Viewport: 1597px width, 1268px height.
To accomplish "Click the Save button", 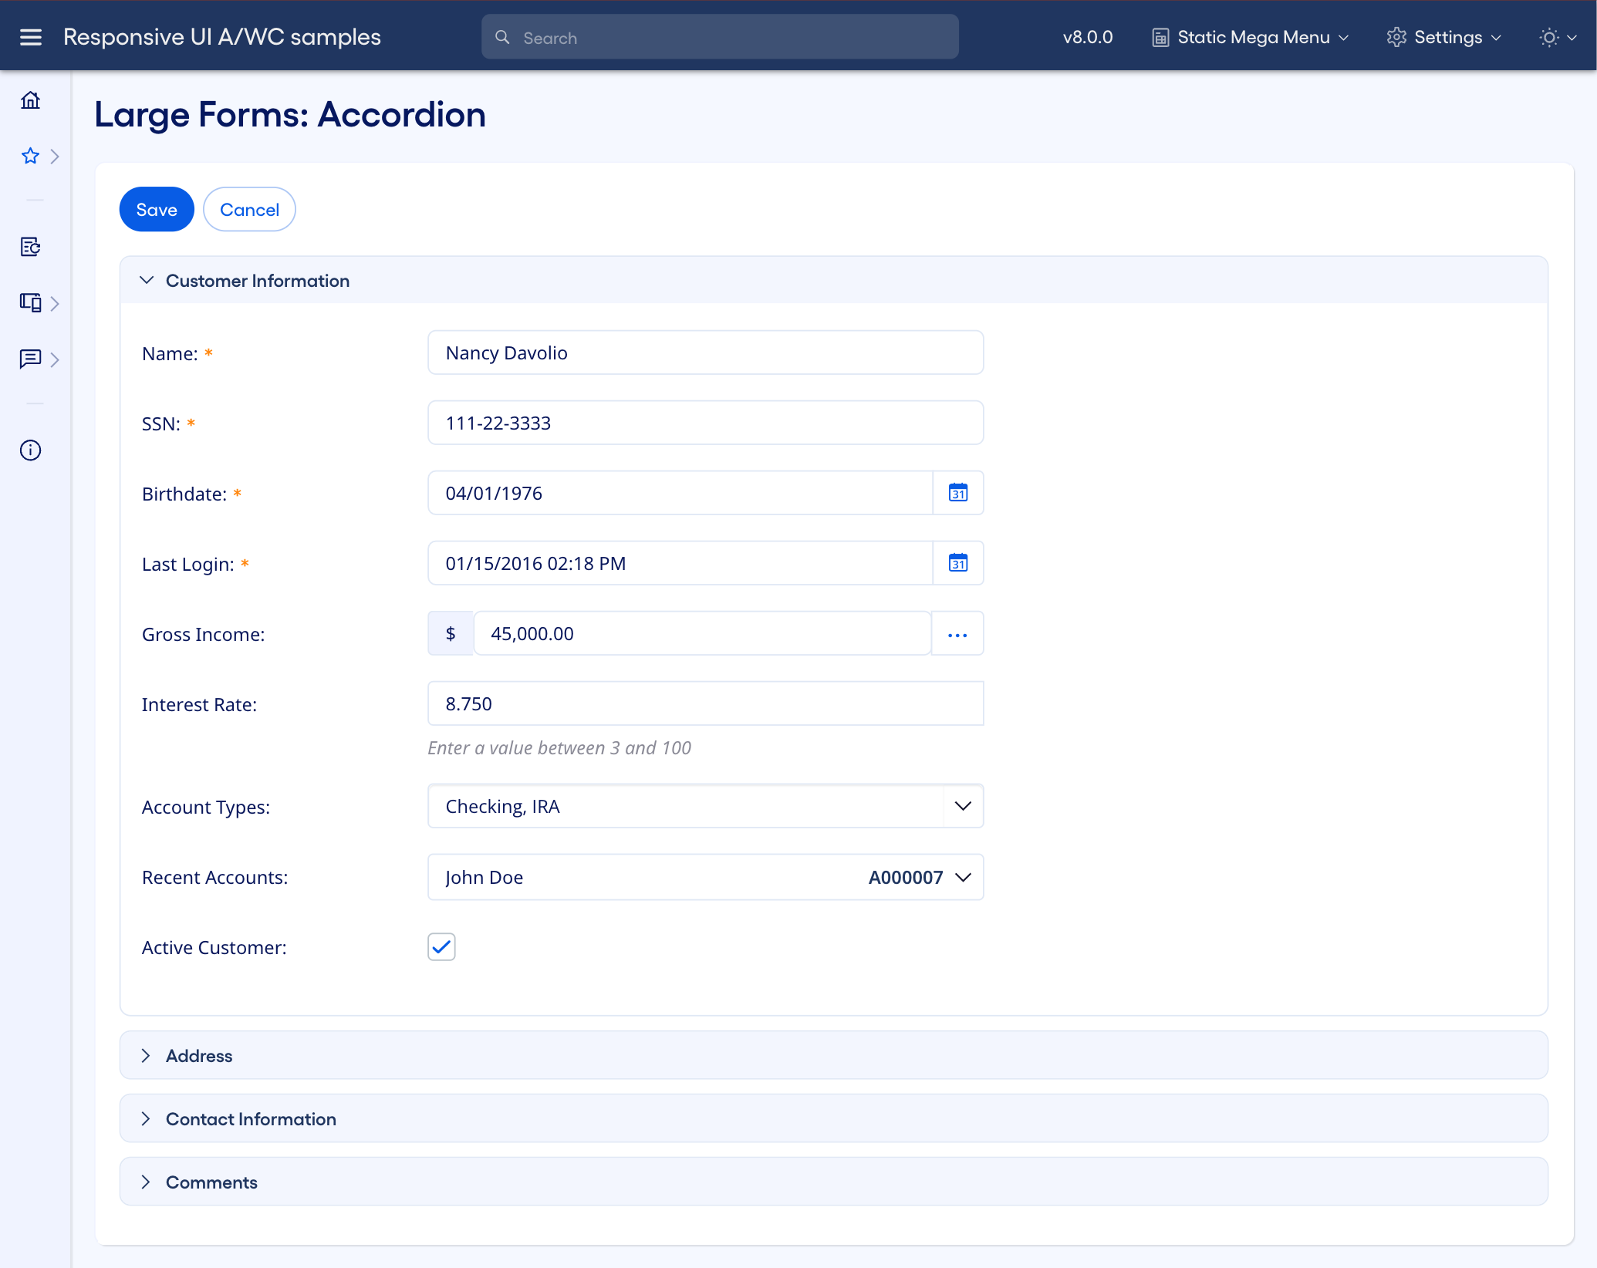I will click(x=156, y=209).
